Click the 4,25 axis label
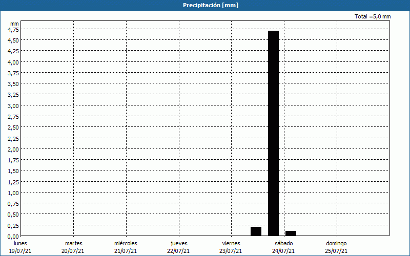This screenshot has height=256, width=410. [13, 52]
